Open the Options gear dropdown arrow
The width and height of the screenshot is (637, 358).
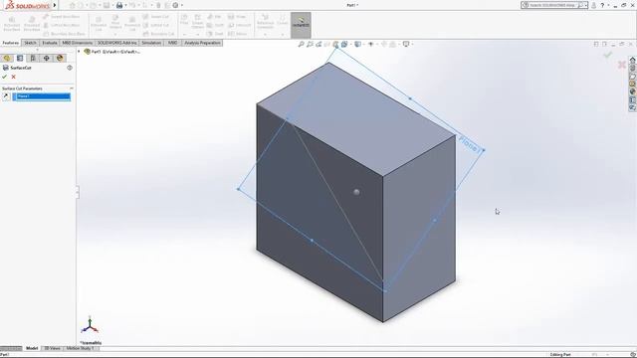click(181, 5)
